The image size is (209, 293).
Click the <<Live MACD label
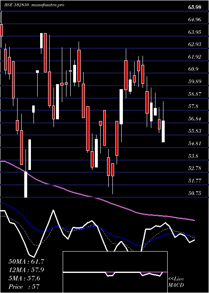pyautogui.click(x=176, y=282)
